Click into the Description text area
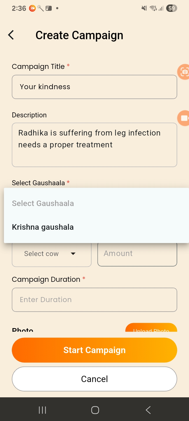This screenshot has height=421, width=189. pyautogui.click(x=94, y=145)
